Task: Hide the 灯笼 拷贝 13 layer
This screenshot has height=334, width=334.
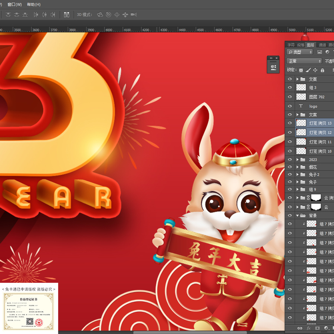Action: point(290,123)
